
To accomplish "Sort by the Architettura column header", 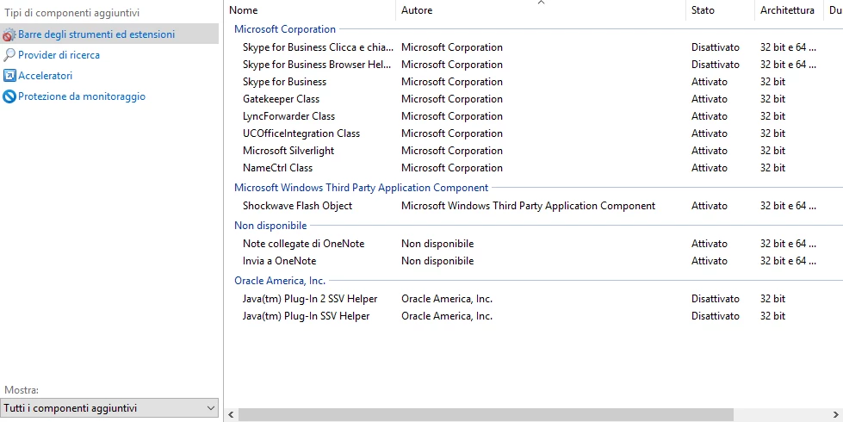I will (x=789, y=10).
